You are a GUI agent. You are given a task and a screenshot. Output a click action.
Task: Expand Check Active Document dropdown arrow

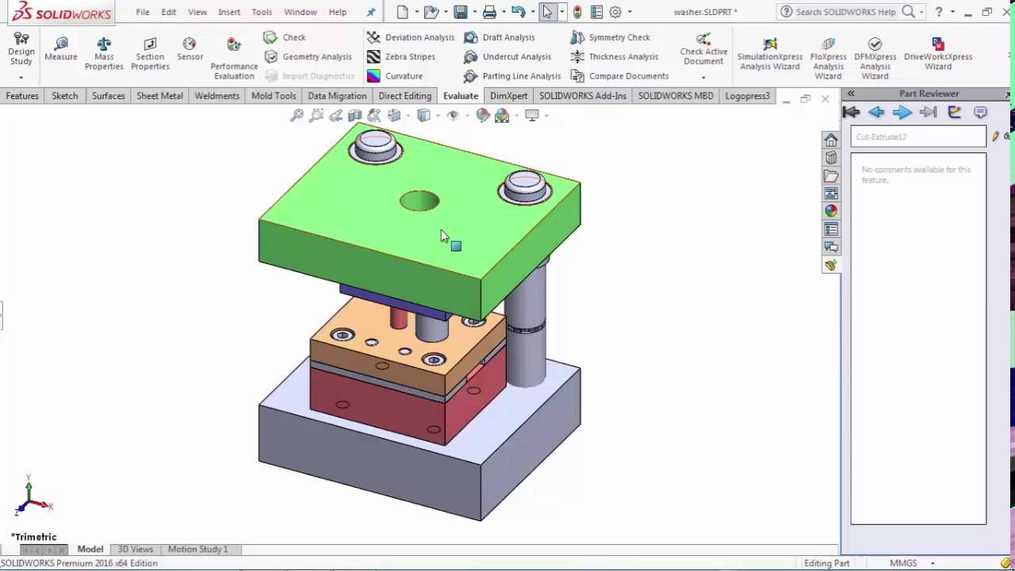click(703, 77)
